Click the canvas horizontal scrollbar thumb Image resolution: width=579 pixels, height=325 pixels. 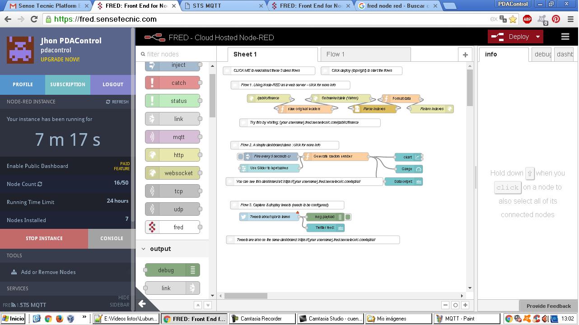(246, 296)
